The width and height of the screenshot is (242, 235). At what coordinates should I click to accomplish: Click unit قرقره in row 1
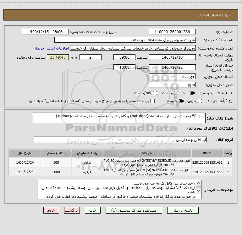(87, 162)
